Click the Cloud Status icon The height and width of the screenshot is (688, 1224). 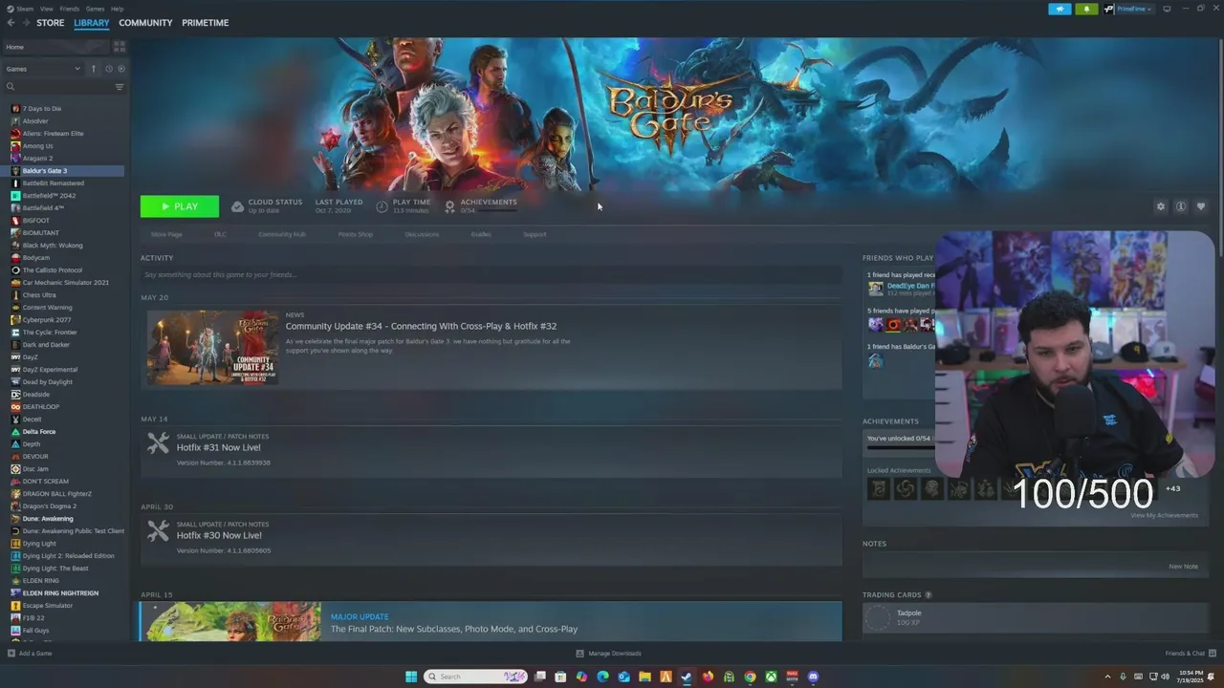click(x=238, y=206)
